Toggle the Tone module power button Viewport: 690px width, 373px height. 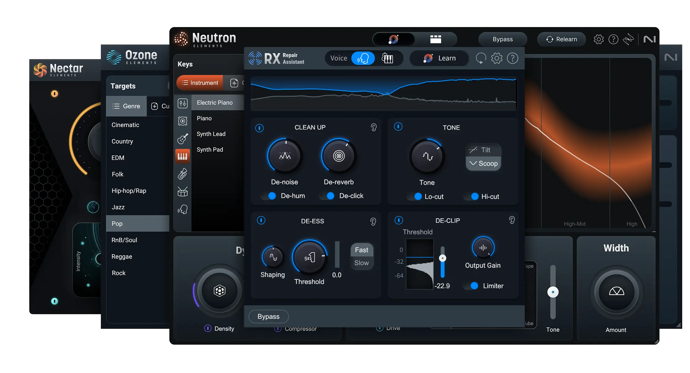click(398, 127)
